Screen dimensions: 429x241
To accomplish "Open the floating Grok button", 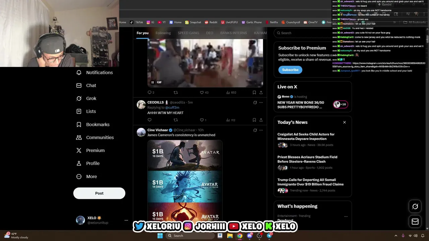I will [x=415, y=207].
